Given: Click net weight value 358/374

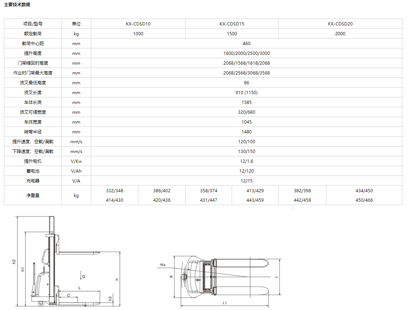Looking at the screenshot, I should pyautogui.click(x=208, y=191).
